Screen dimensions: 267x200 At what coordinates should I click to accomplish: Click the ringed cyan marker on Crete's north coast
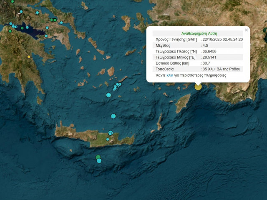(x=110, y=133)
